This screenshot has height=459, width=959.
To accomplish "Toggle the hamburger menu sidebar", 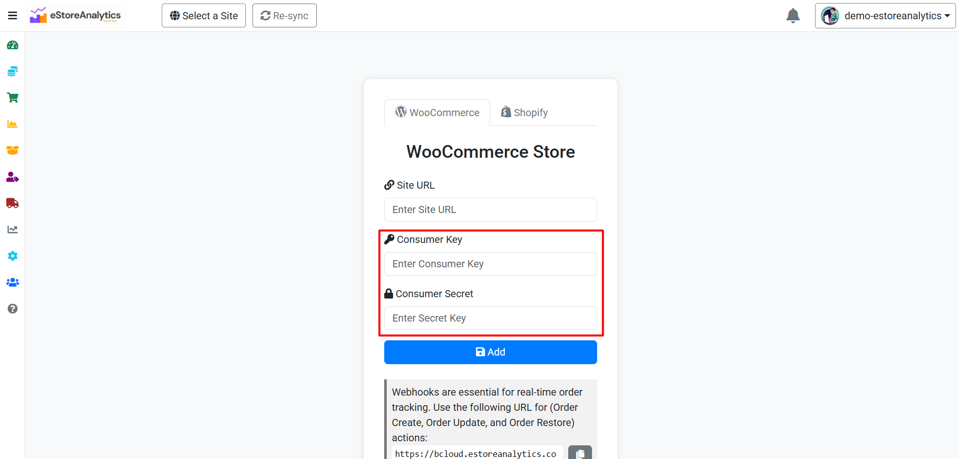I will [13, 16].
